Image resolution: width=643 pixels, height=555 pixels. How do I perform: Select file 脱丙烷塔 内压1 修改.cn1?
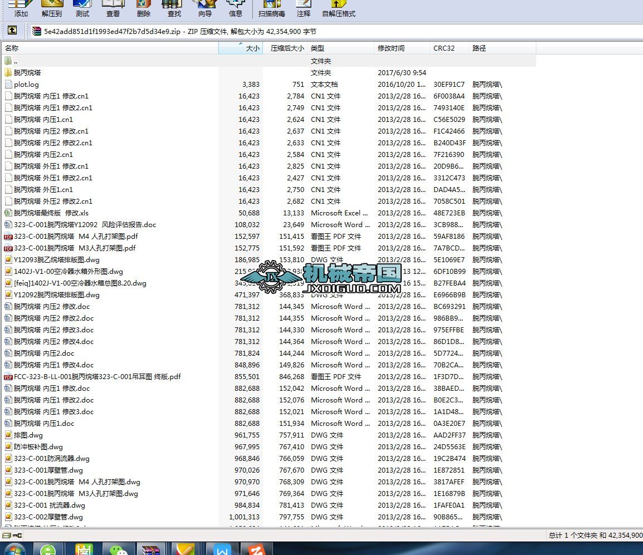pos(51,96)
